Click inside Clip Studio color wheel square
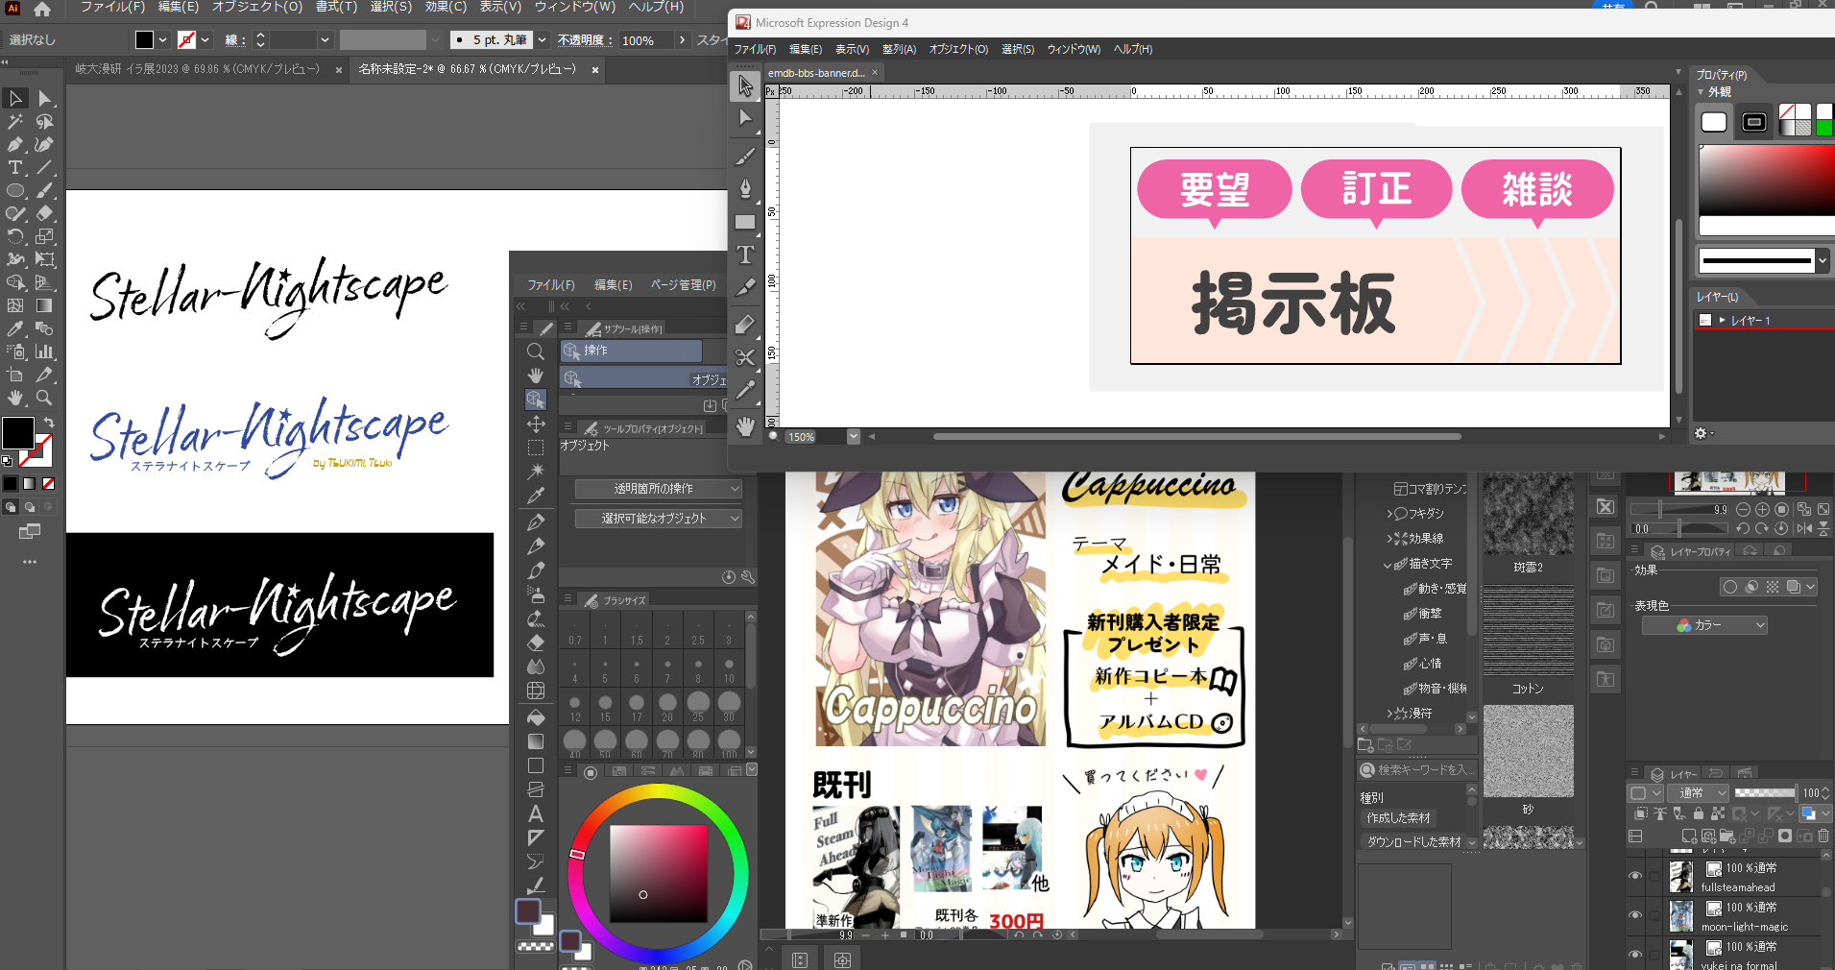The image size is (1835, 970). (x=658, y=874)
